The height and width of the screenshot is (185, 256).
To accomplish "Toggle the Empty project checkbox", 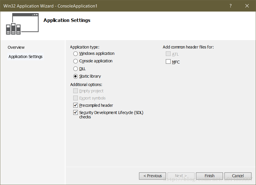I will (76, 91).
